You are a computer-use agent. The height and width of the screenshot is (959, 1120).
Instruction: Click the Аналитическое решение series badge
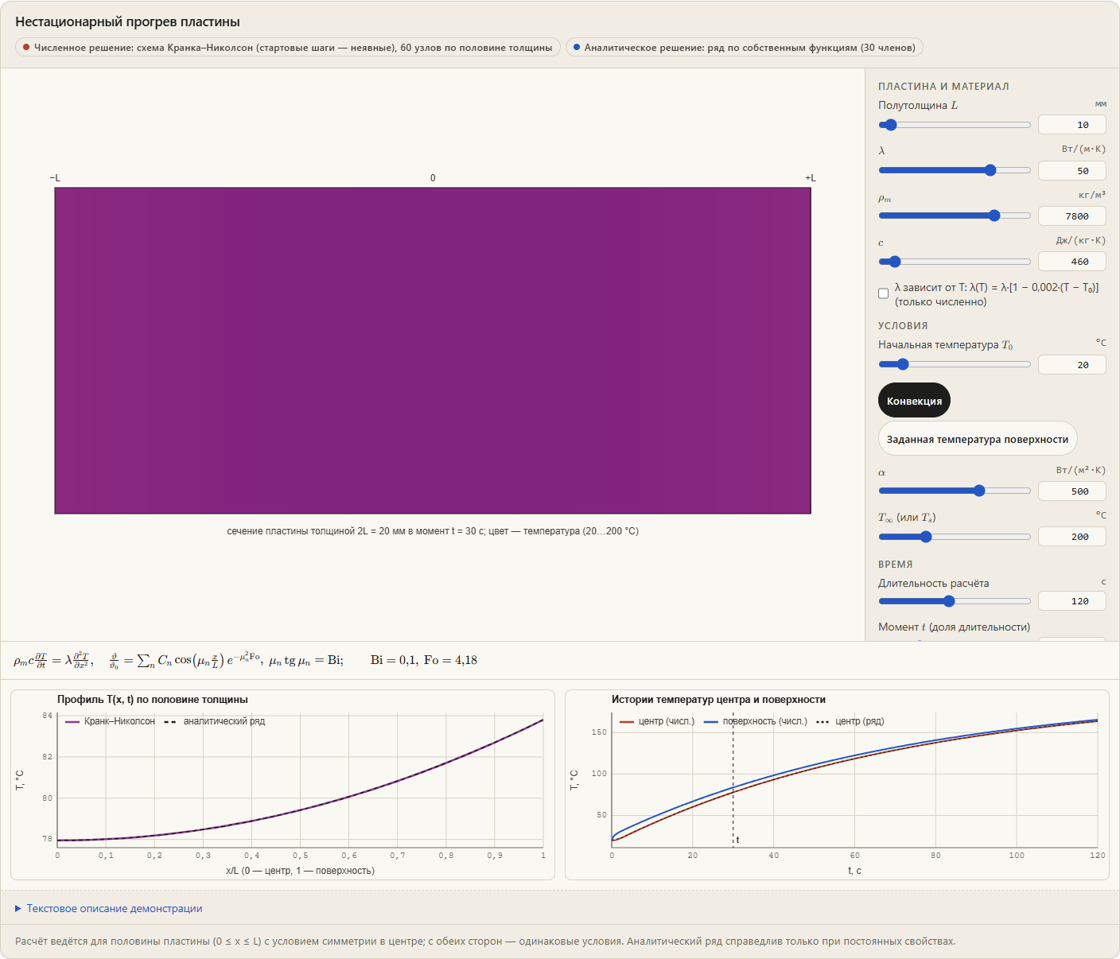coord(745,48)
